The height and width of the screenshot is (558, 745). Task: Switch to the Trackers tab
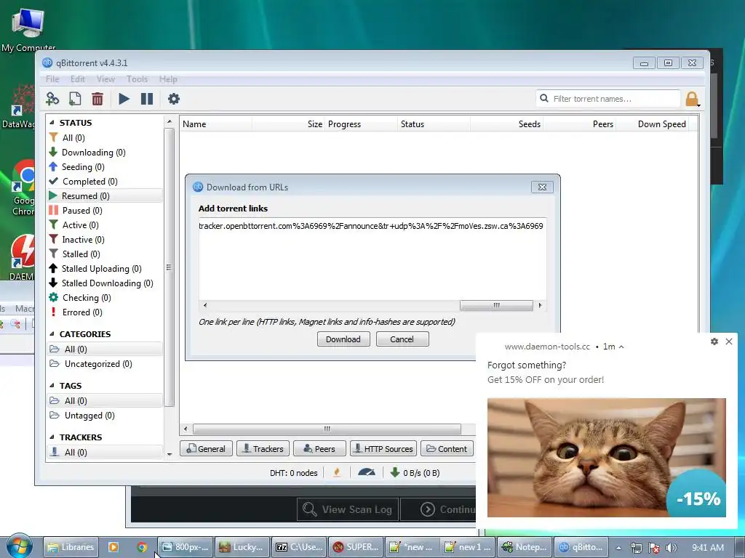pyautogui.click(x=263, y=449)
